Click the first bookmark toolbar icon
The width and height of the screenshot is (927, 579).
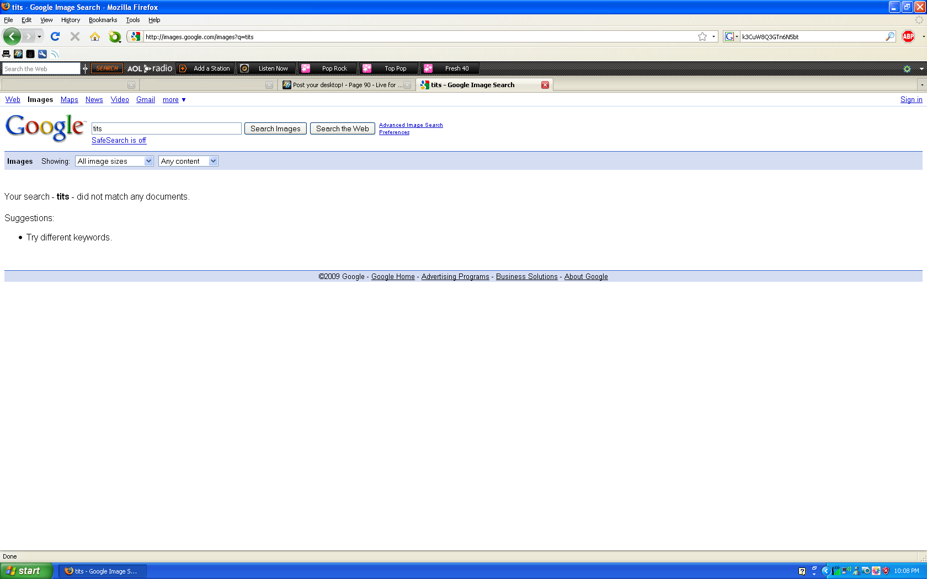click(x=6, y=54)
